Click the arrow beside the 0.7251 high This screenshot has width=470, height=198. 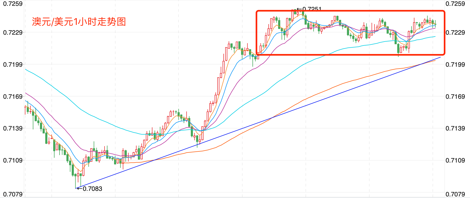coord(299,9)
